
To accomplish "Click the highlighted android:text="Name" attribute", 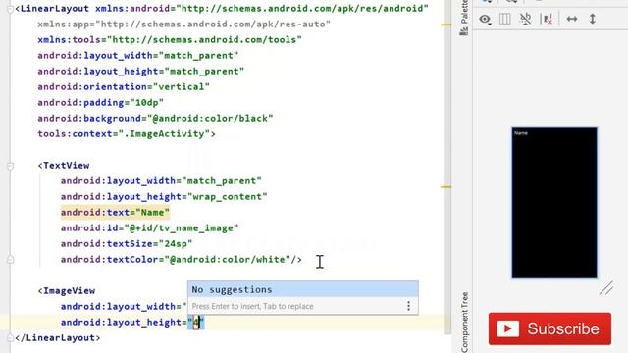I will click(x=115, y=212).
